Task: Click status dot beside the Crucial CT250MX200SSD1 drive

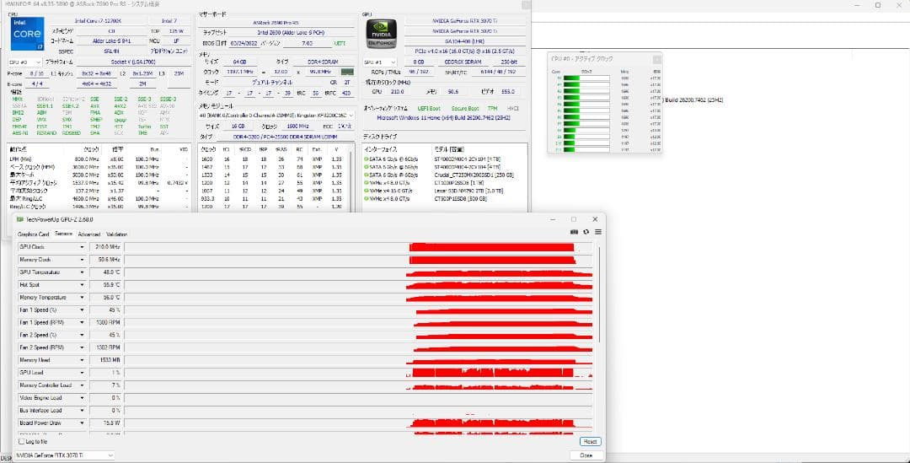Action: click(x=367, y=175)
